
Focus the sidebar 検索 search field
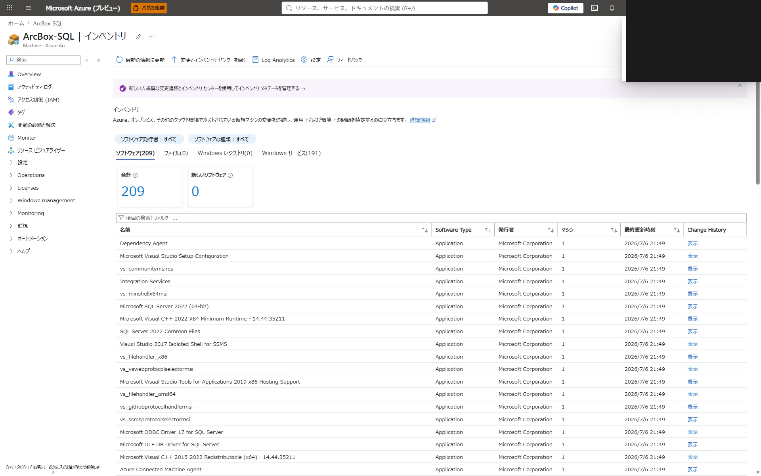click(44, 60)
